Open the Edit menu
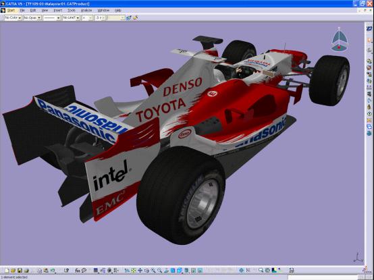The image size is (374, 280). click(x=33, y=11)
